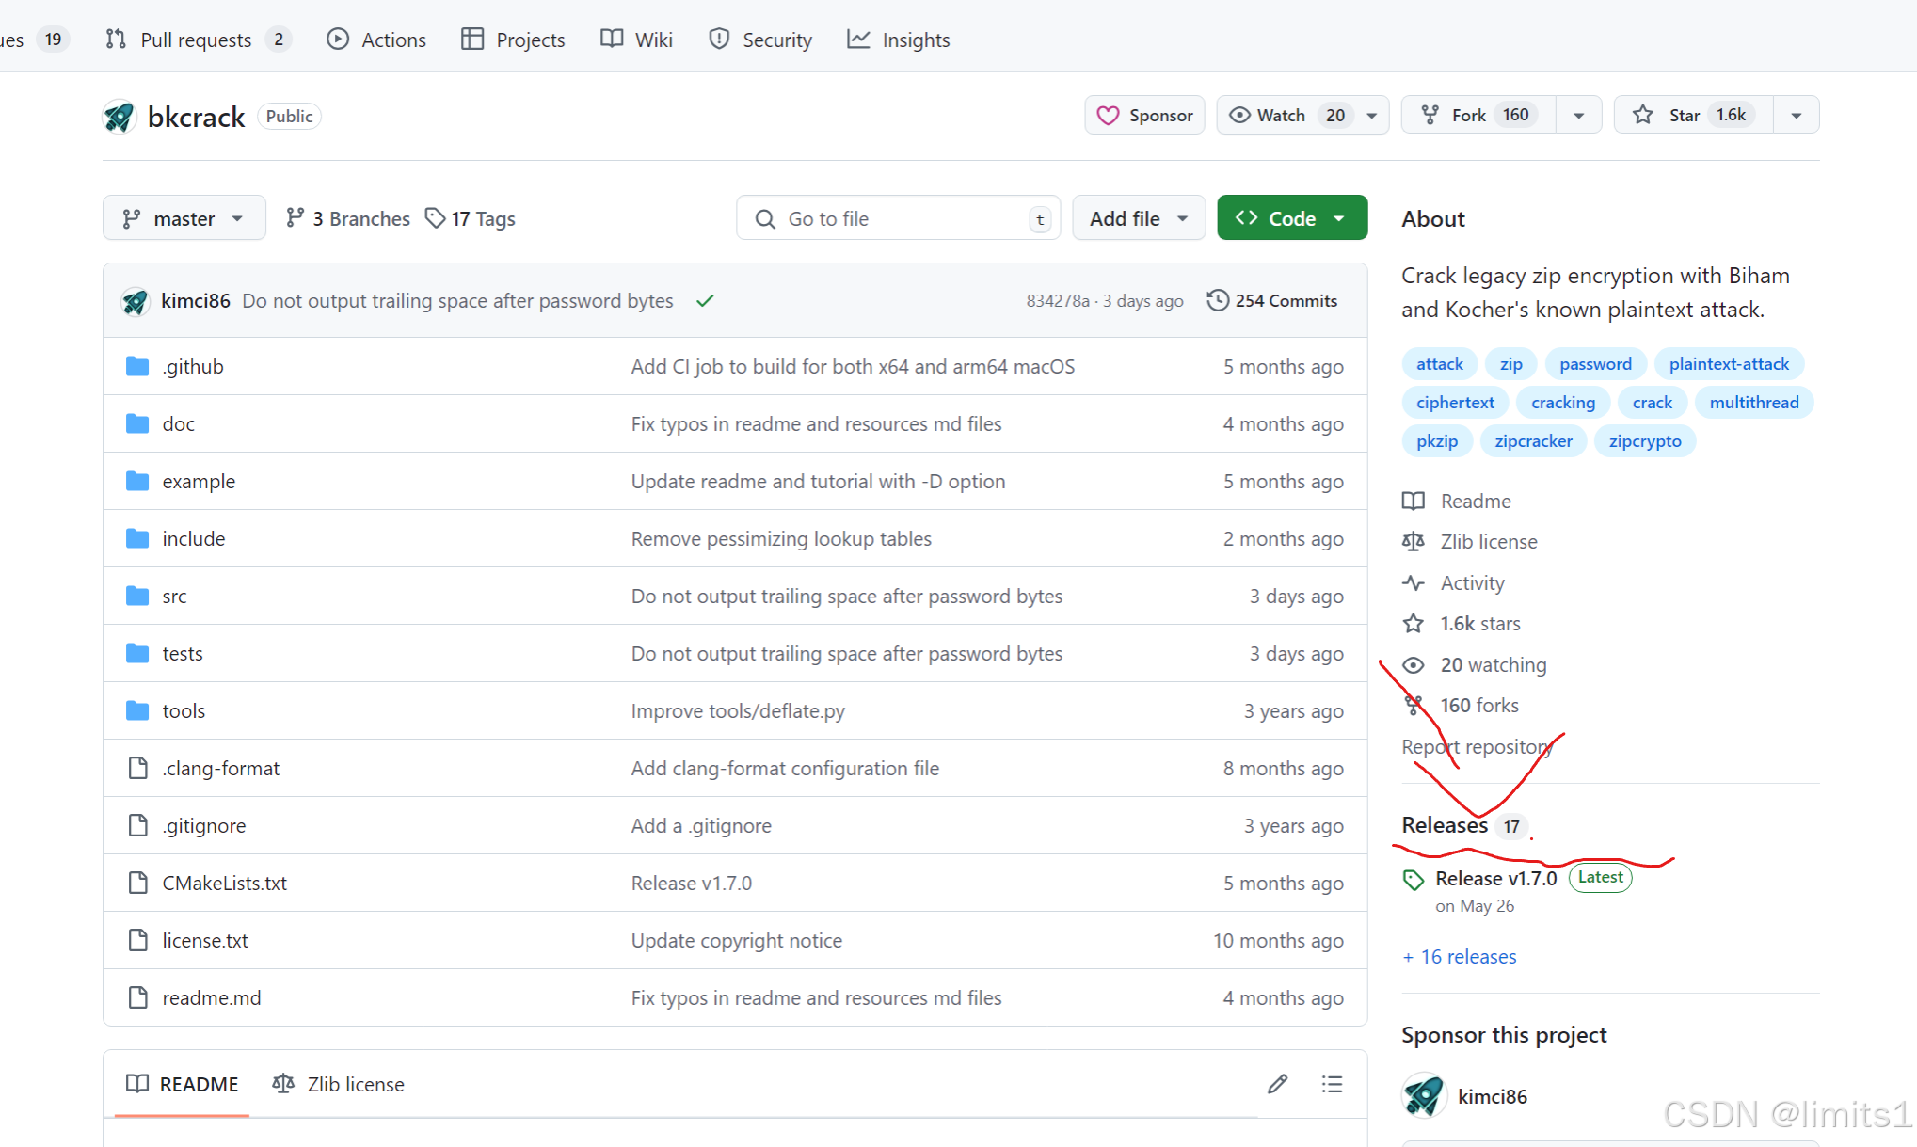1917x1147 pixels.
Task: Click the kimci86 rocket avatar in commit row
Action: [x=136, y=301]
